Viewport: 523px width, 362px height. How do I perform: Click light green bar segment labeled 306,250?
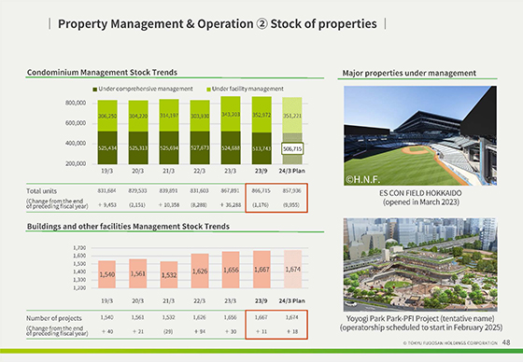point(107,116)
